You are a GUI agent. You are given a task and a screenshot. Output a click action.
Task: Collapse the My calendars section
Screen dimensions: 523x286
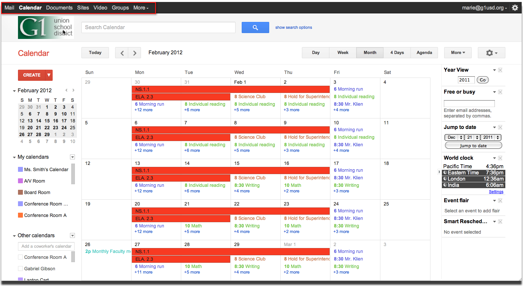[14, 157]
